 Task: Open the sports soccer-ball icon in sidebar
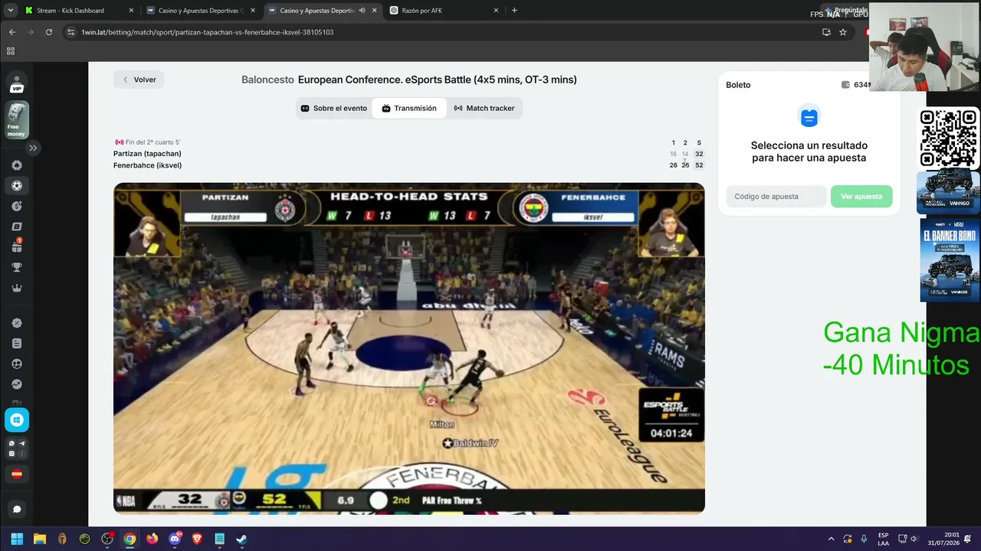17,186
